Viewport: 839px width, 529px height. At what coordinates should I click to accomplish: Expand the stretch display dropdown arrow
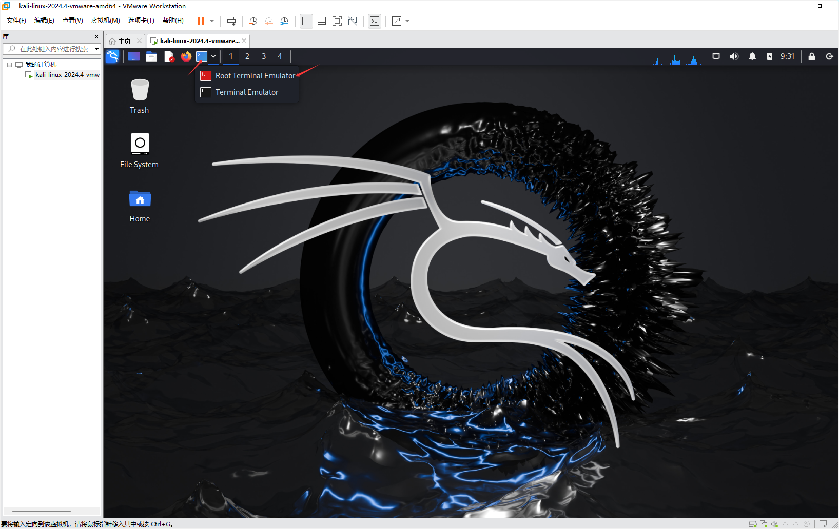click(407, 21)
